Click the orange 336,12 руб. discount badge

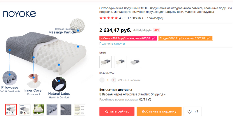[x=185, y=38]
